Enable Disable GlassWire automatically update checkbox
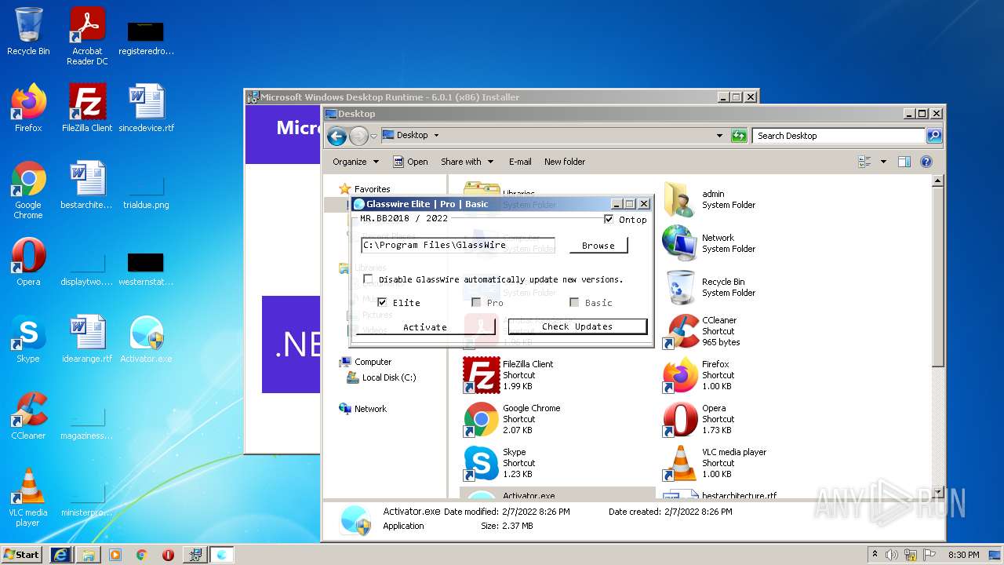1004x565 pixels. 368,279
